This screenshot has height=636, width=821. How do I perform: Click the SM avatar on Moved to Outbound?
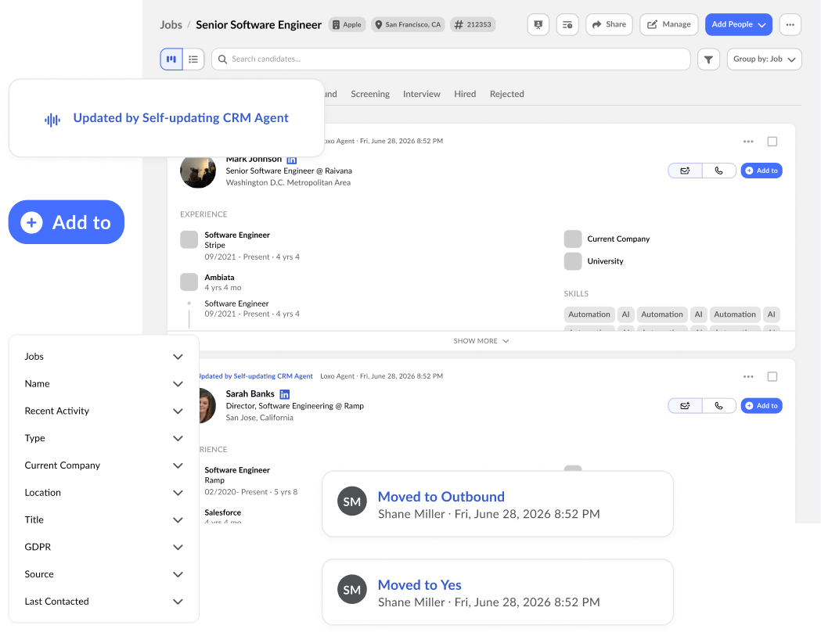(352, 501)
